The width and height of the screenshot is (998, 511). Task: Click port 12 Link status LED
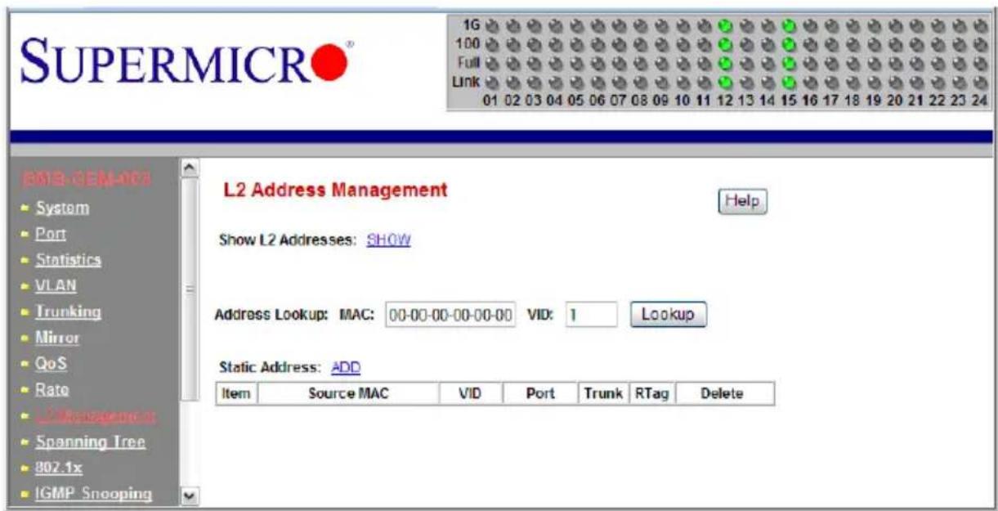(x=724, y=81)
